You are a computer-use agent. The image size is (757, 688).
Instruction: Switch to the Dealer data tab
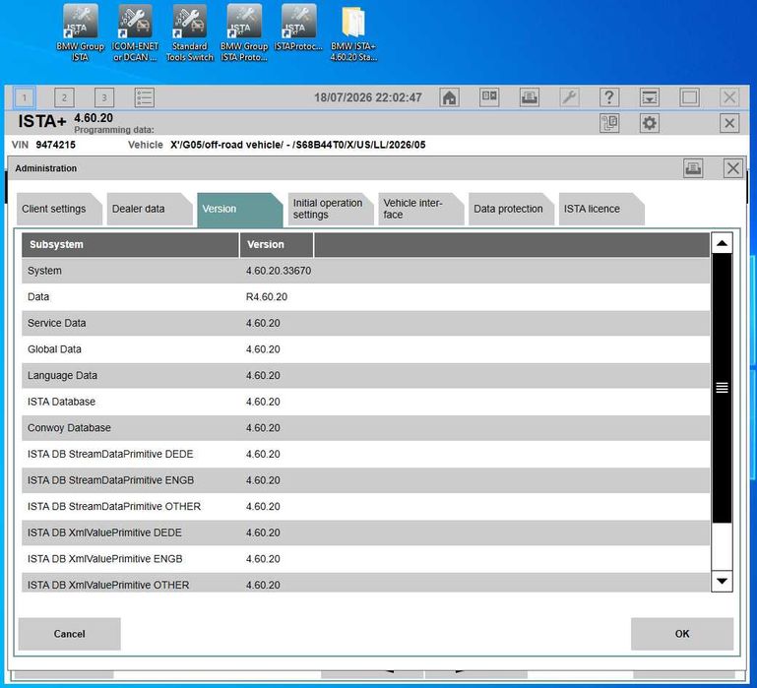click(x=150, y=209)
